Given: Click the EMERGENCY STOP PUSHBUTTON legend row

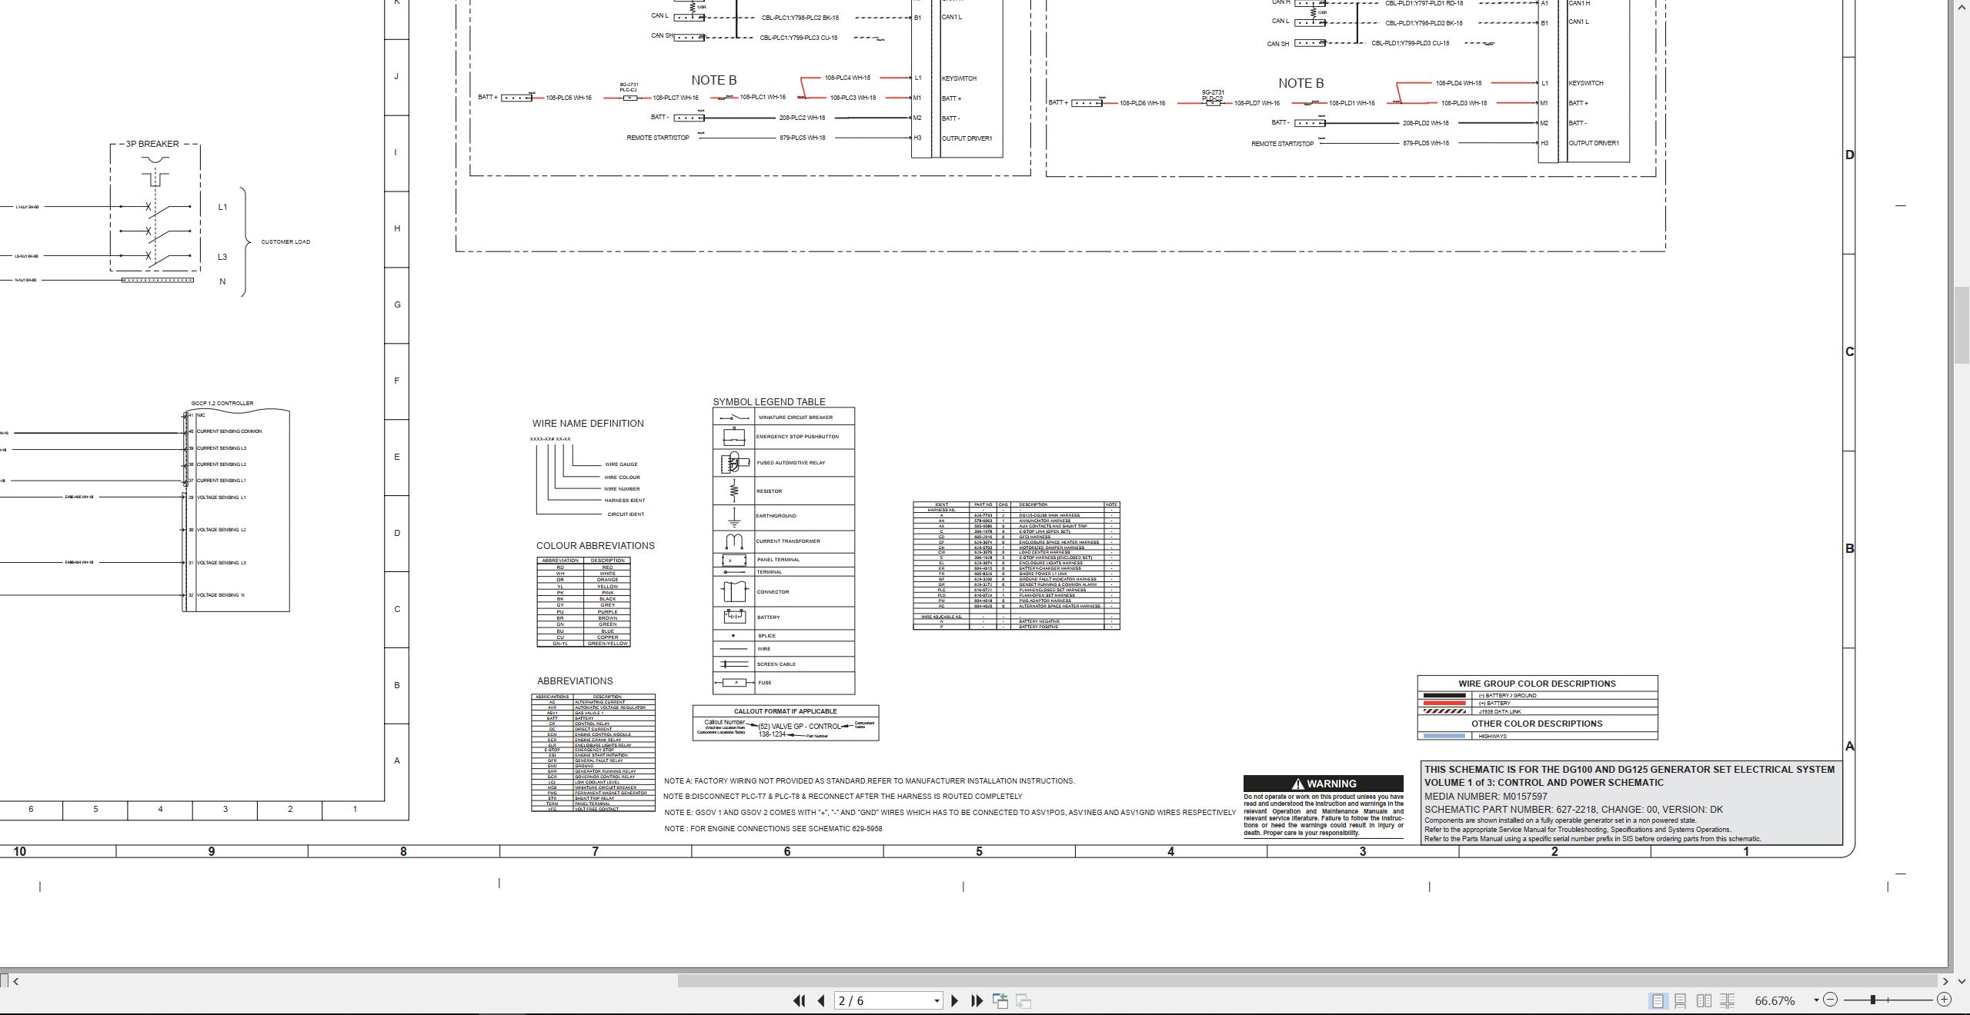Looking at the screenshot, I should [x=783, y=437].
